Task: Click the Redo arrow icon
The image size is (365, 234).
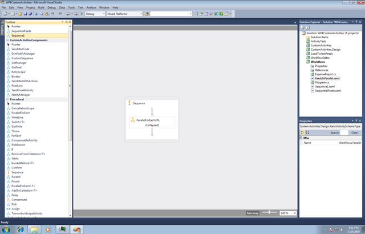Action: 60,14
